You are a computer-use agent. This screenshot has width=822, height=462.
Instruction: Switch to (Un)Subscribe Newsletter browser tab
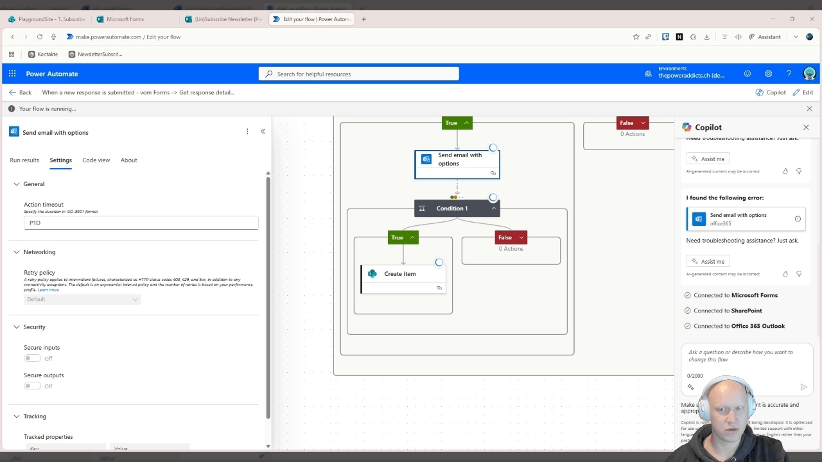[x=222, y=19]
